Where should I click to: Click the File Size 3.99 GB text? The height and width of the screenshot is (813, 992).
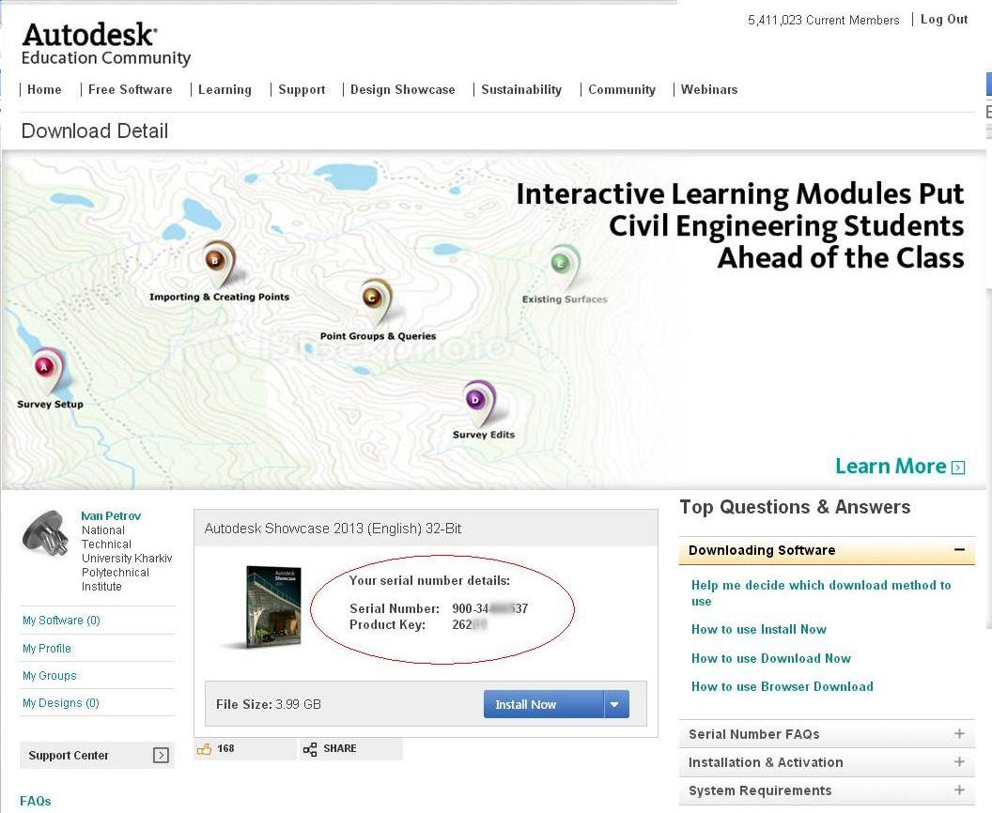point(269,704)
